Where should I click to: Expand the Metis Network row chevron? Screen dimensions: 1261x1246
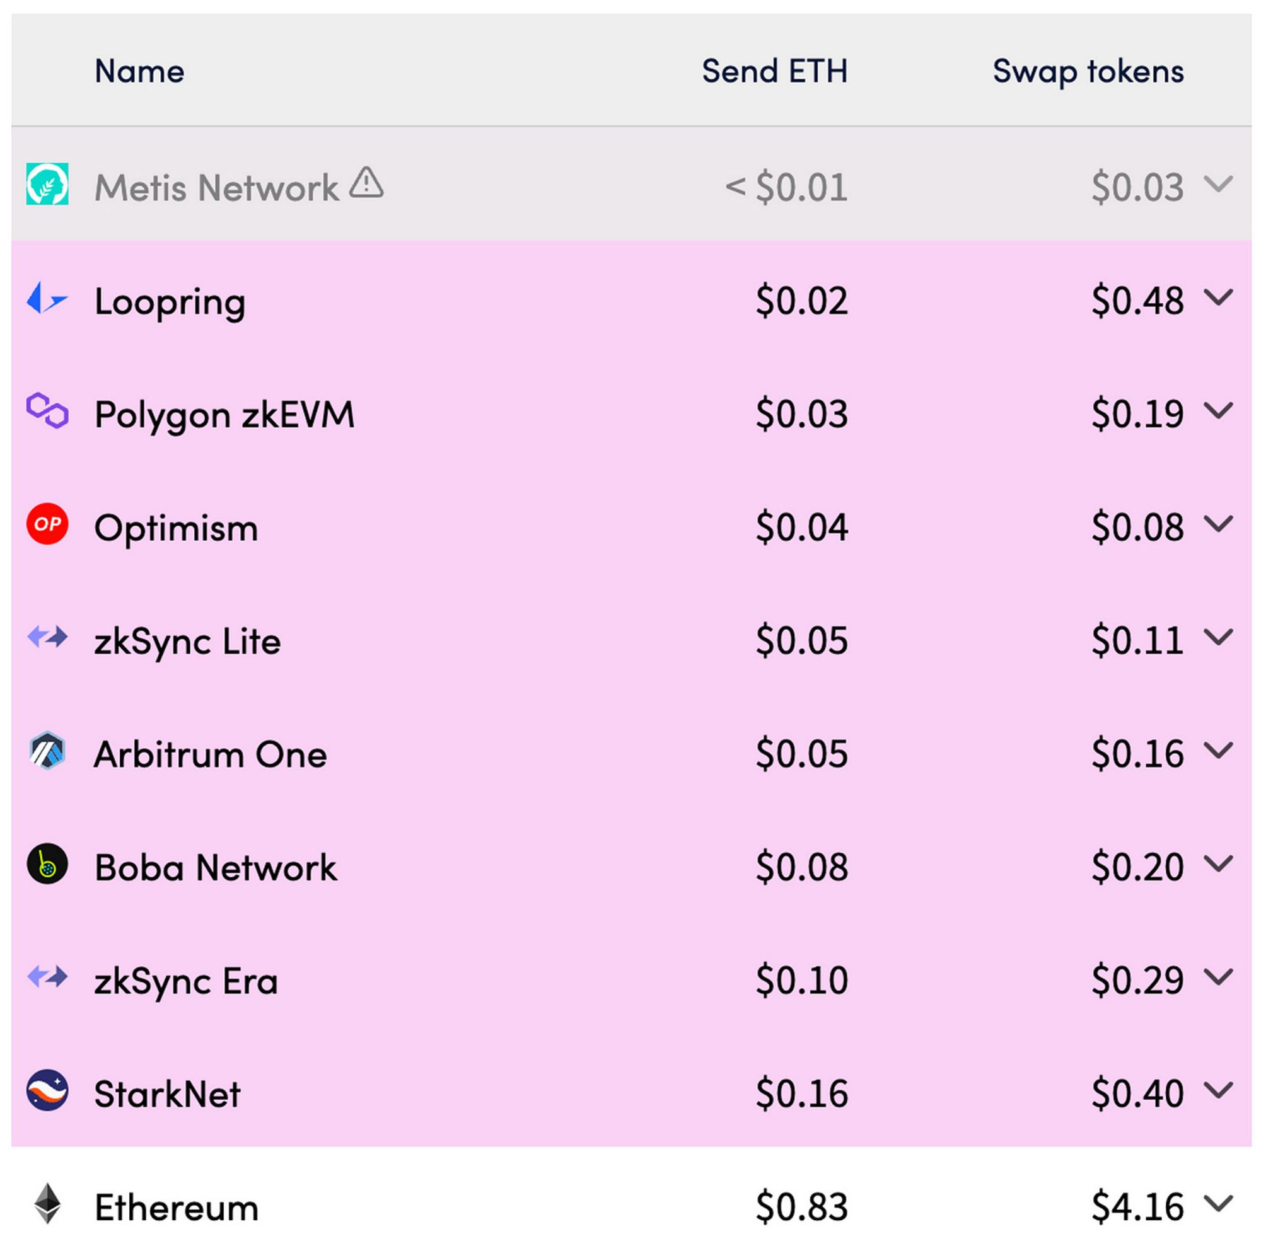pos(1219,184)
